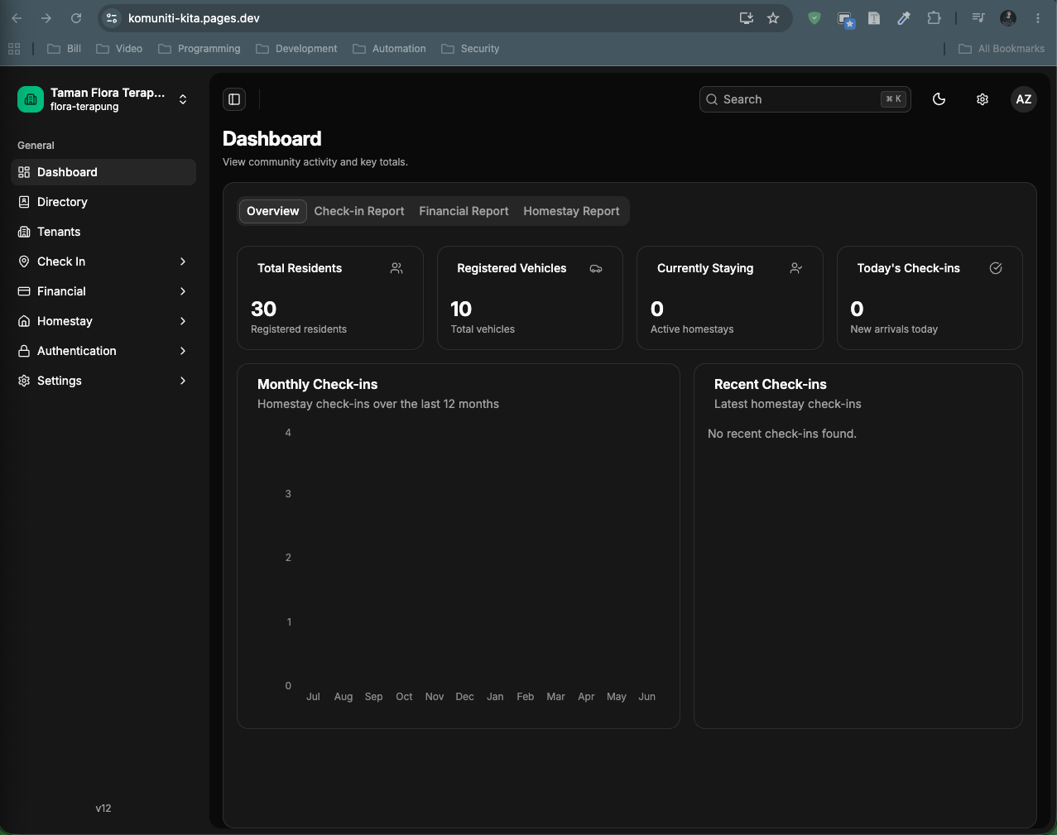Click the Currently Staying person-check icon
This screenshot has height=835, width=1057.
click(796, 268)
